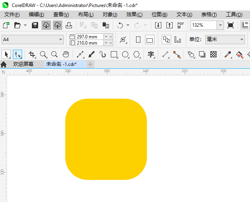Click the paste clipboard icon
250x202 pixels.
pos(105,25)
